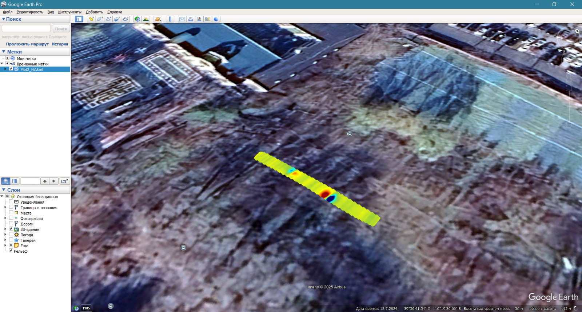Uncheck the Мои метки checkbox
582x312 pixels.
coord(7,58)
